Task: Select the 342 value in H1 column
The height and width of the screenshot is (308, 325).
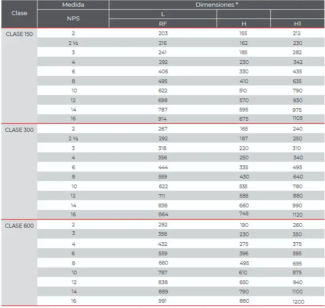Action: pos(297,62)
